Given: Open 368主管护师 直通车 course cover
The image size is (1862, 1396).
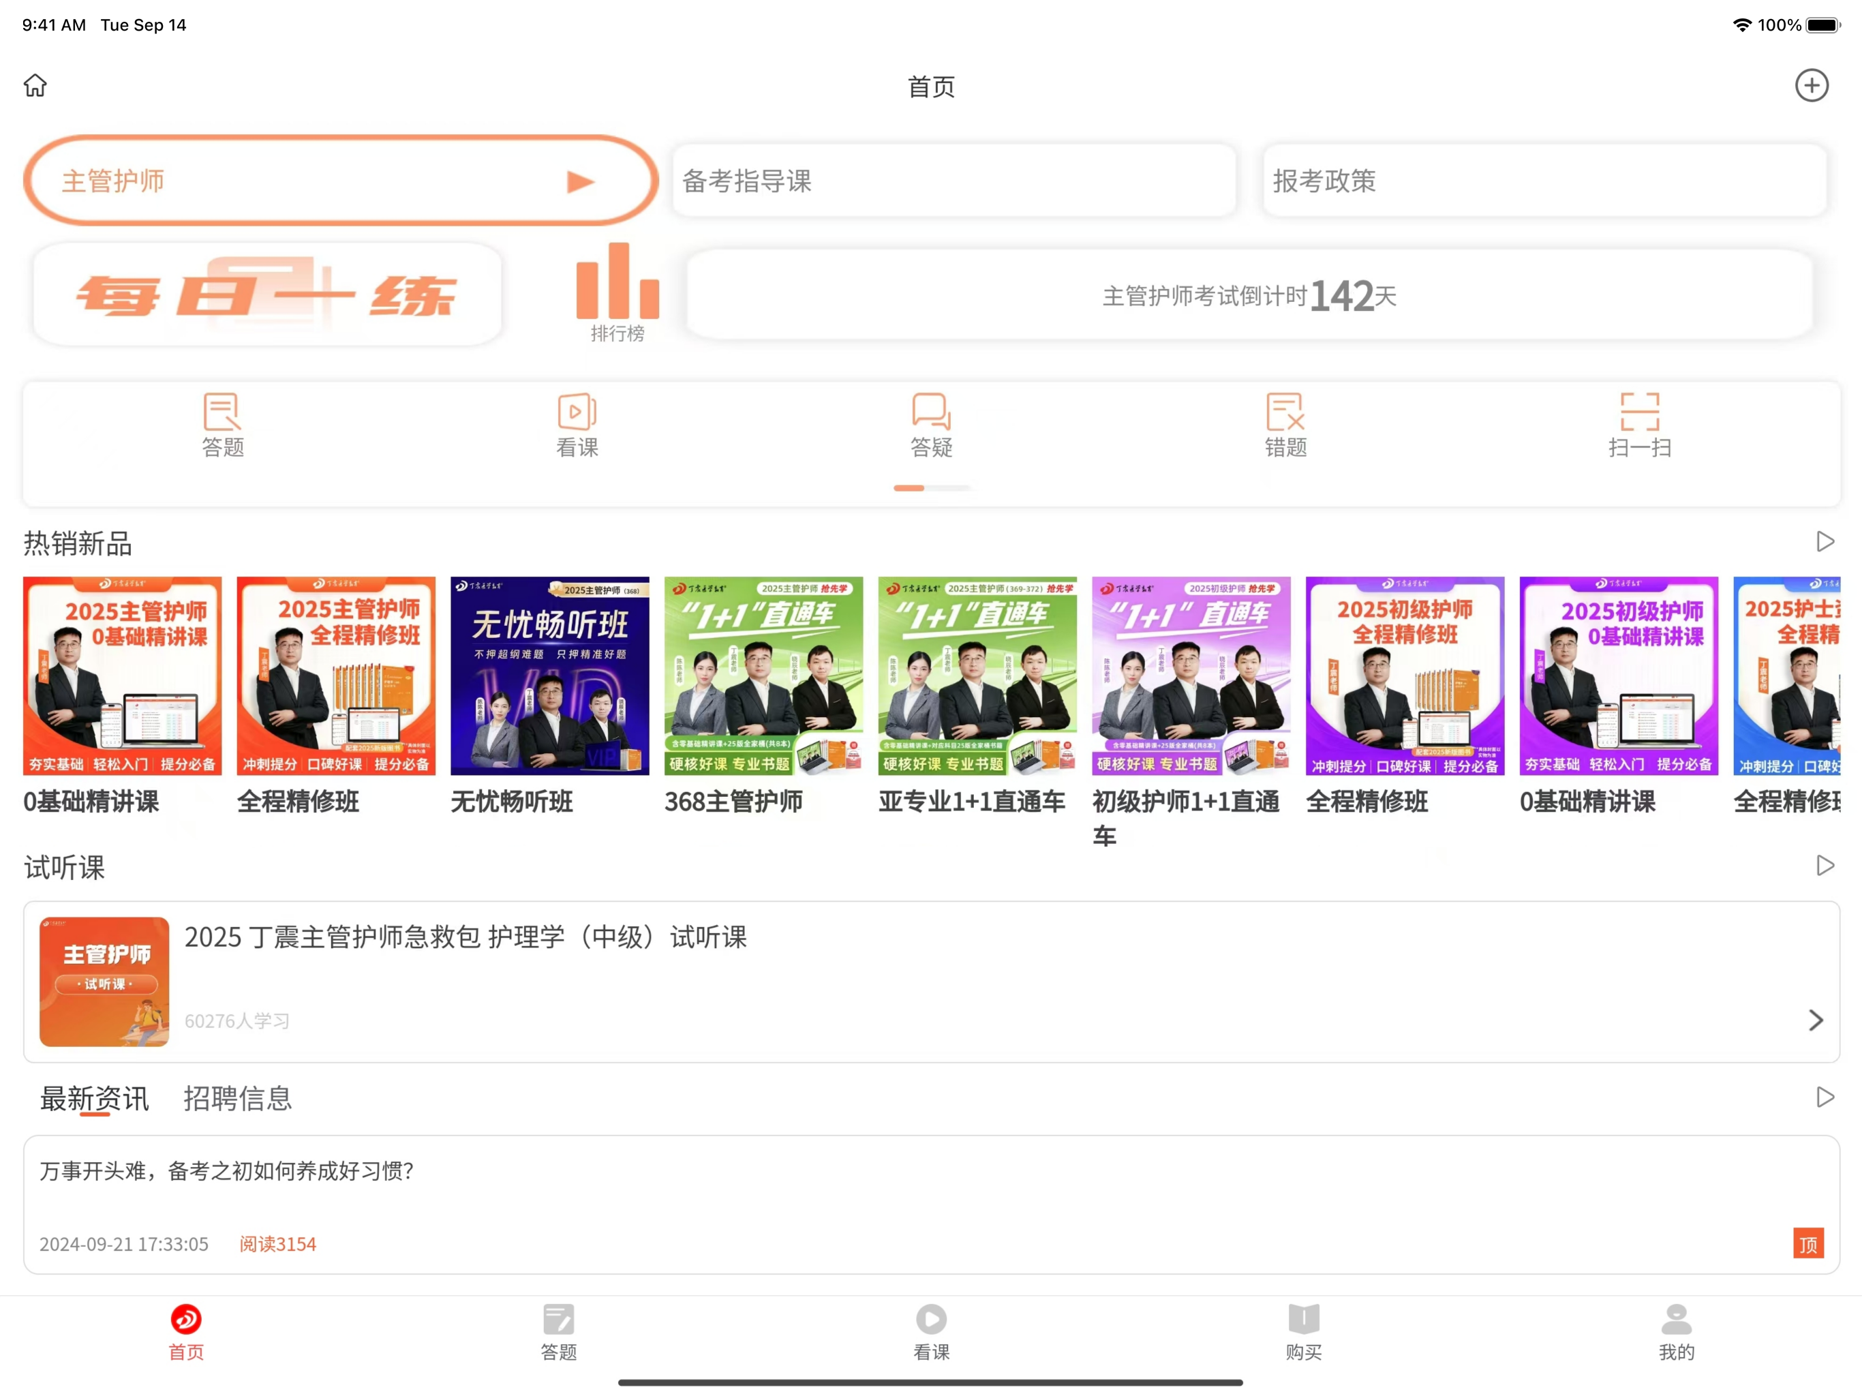Looking at the screenshot, I should click(763, 676).
